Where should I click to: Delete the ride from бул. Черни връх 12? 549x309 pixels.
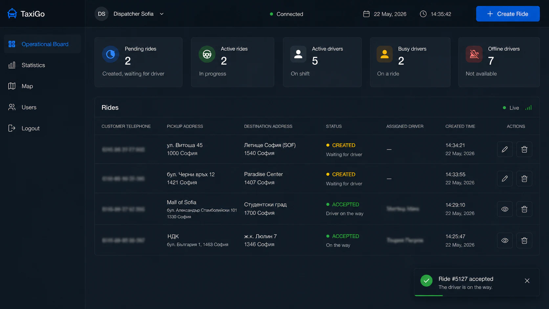pyautogui.click(x=524, y=179)
